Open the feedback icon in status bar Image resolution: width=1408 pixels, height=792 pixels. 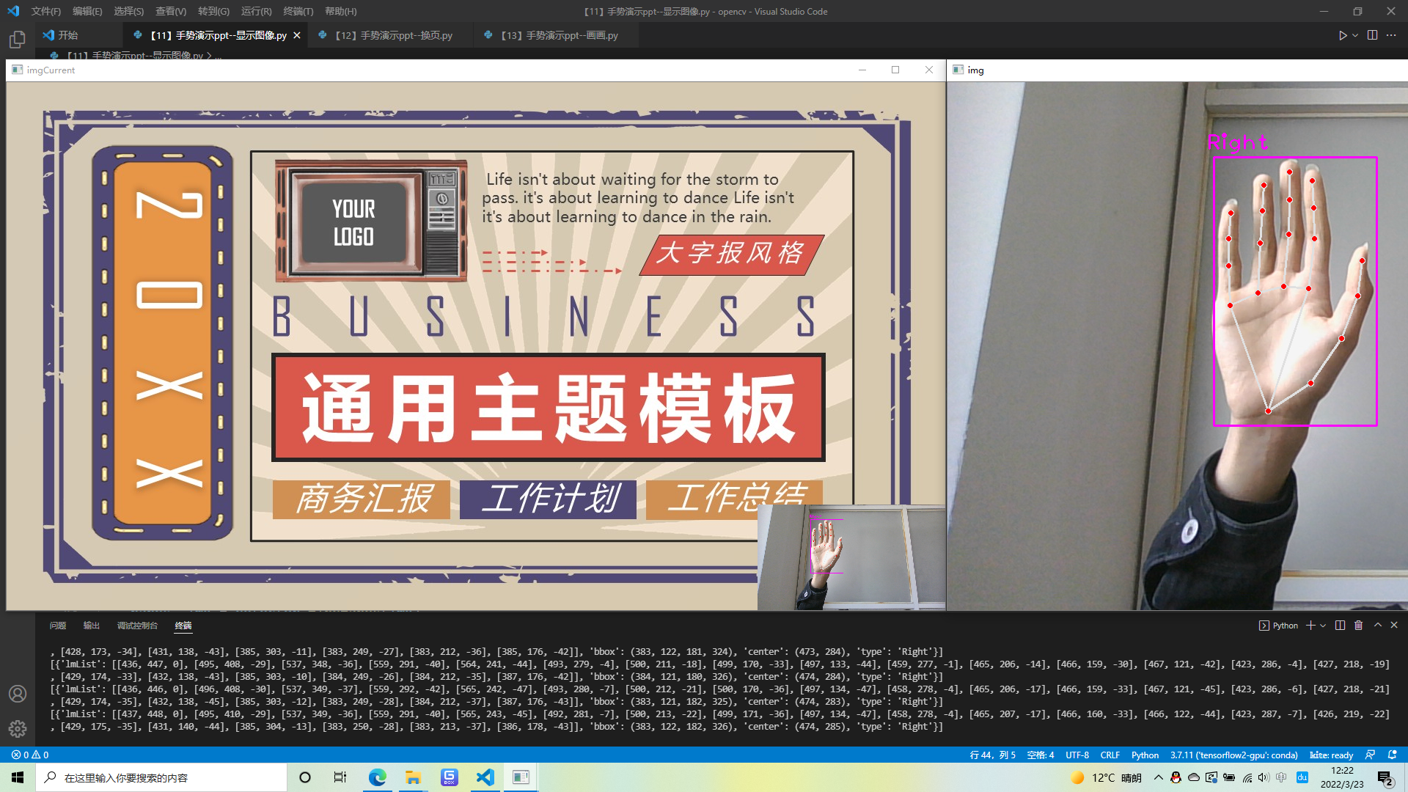(1370, 755)
